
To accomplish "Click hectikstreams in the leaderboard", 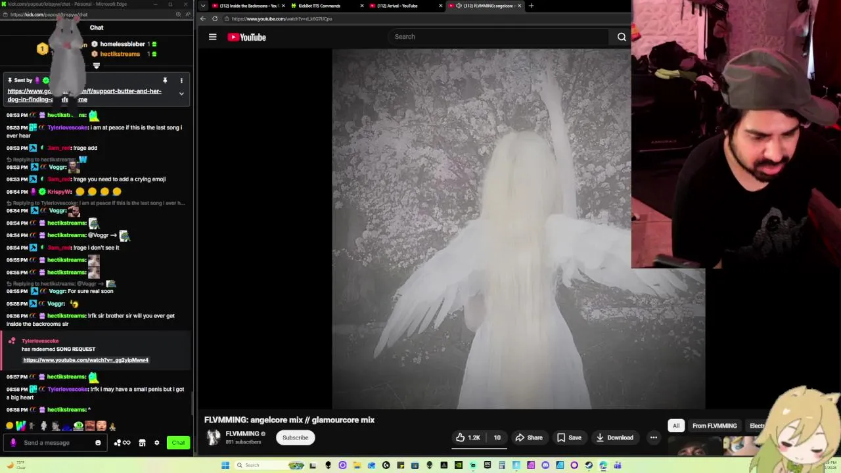I will (120, 54).
